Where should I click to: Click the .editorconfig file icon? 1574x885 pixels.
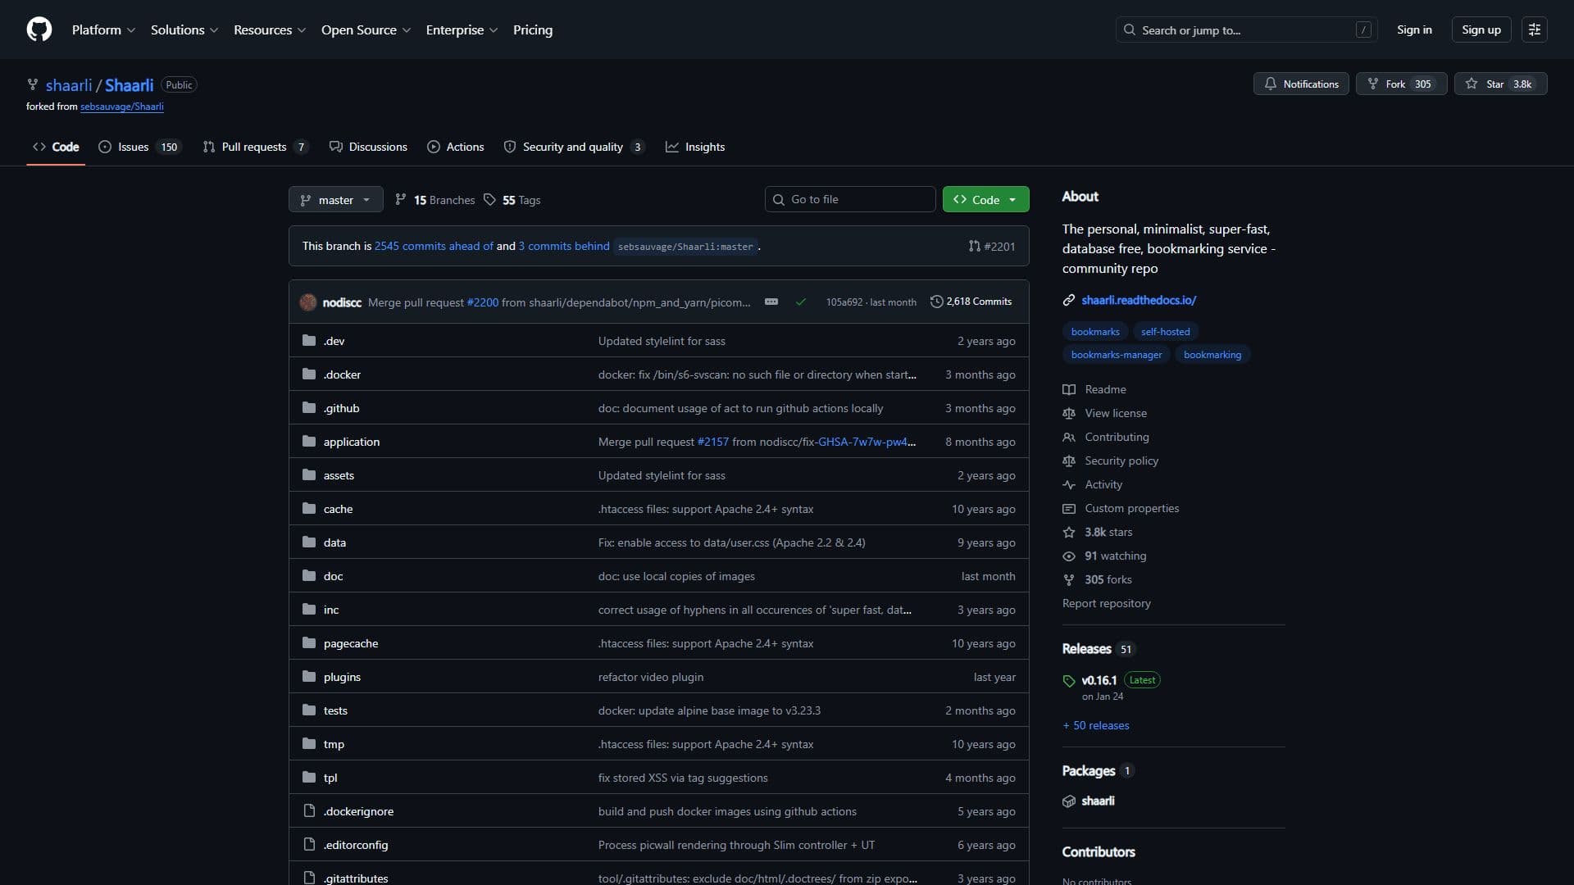309,845
